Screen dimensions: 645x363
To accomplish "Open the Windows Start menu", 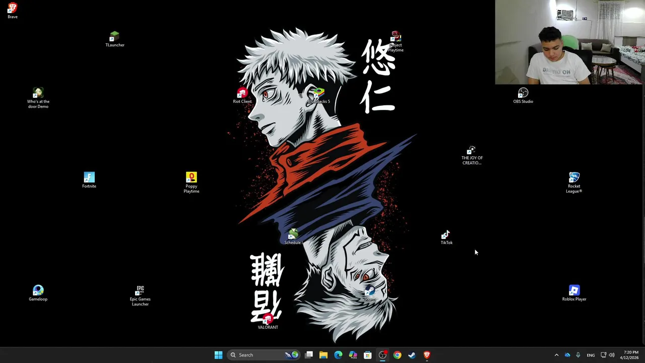I will pyautogui.click(x=218, y=355).
